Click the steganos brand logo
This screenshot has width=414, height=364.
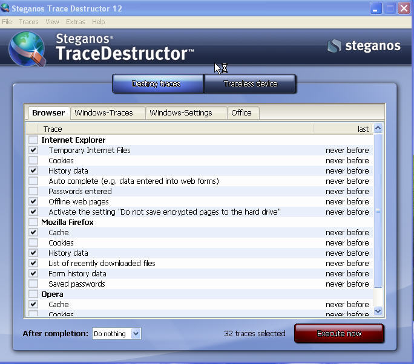pos(364,45)
